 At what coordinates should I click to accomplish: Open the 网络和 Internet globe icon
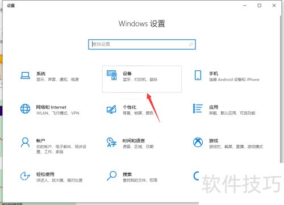pyautogui.click(x=25, y=109)
